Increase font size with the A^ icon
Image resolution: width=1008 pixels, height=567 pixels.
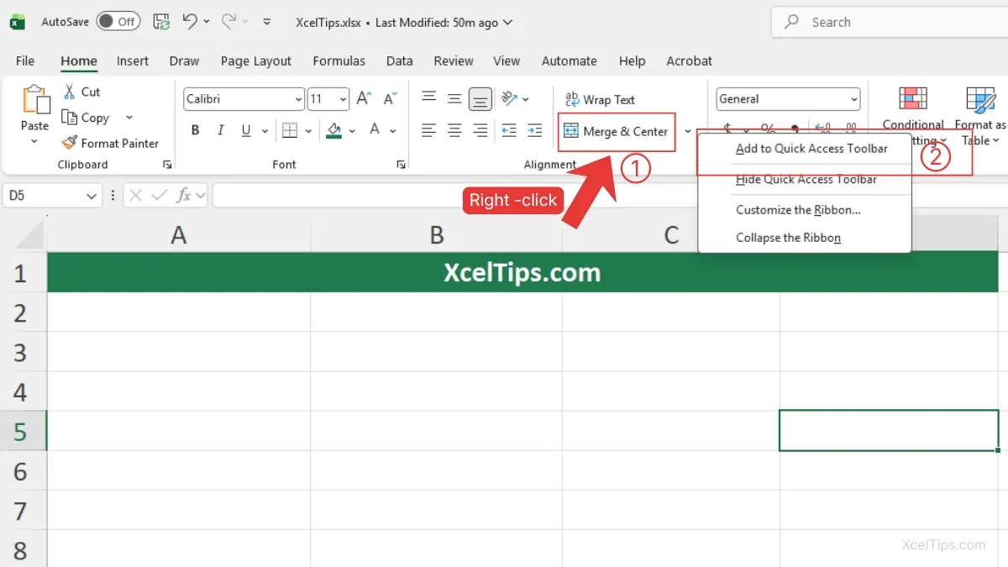(x=363, y=97)
